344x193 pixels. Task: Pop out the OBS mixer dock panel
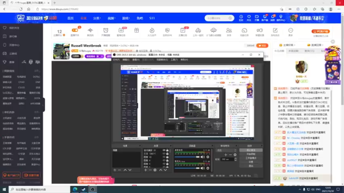click(x=212, y=146)
